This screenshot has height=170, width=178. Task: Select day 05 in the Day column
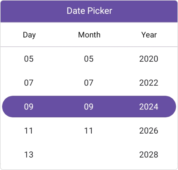click(x=29, y=59)
